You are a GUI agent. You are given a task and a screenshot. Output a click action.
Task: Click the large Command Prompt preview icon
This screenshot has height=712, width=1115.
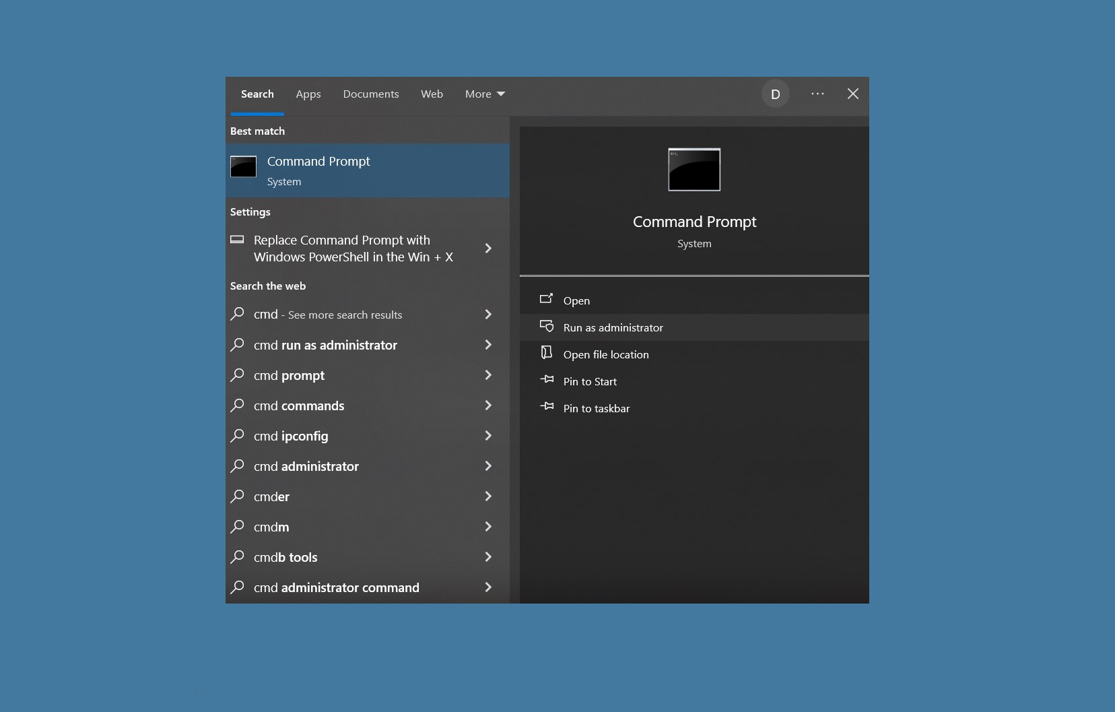tap(694, 169)
